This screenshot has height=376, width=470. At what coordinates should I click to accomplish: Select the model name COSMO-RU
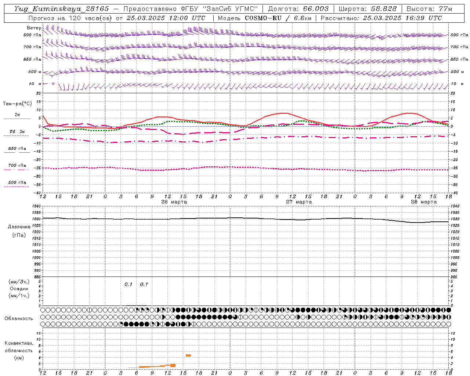[x=263, y=18]
